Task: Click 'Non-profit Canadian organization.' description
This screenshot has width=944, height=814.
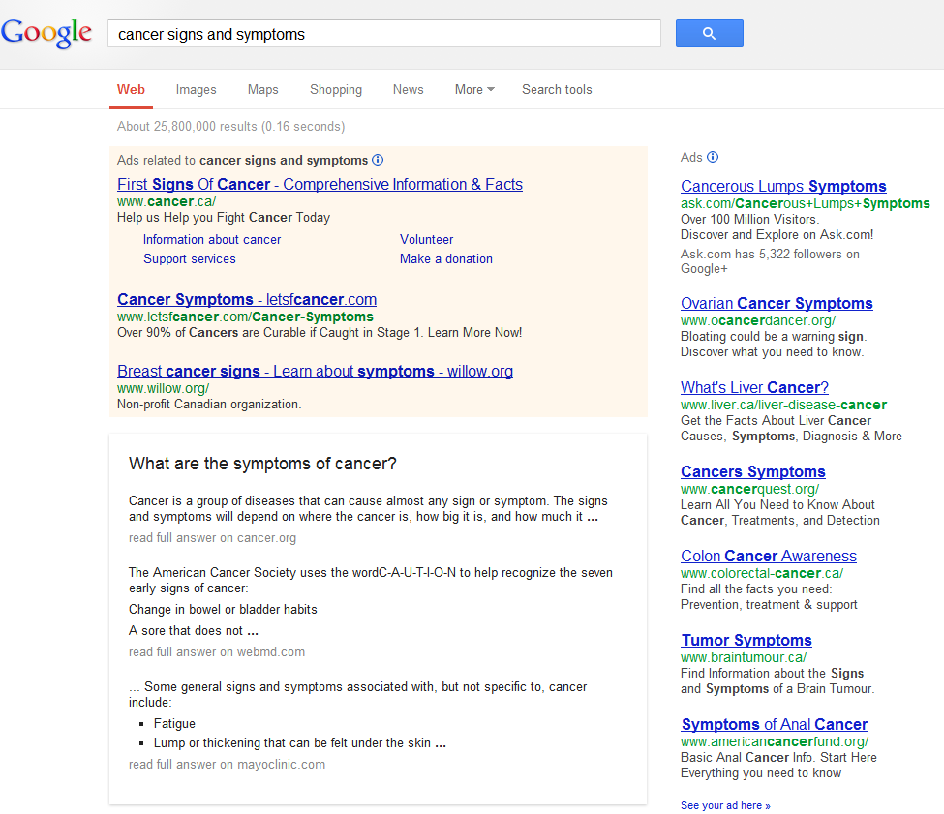Action: point(209,405)
